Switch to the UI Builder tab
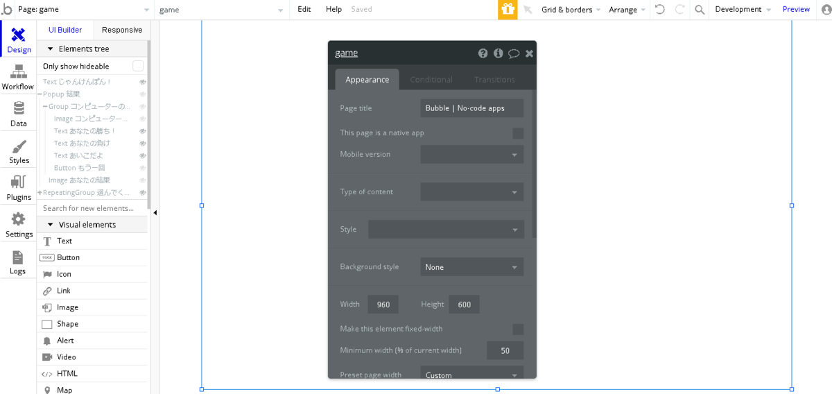 pyautogui.click(x=65, y=30)
